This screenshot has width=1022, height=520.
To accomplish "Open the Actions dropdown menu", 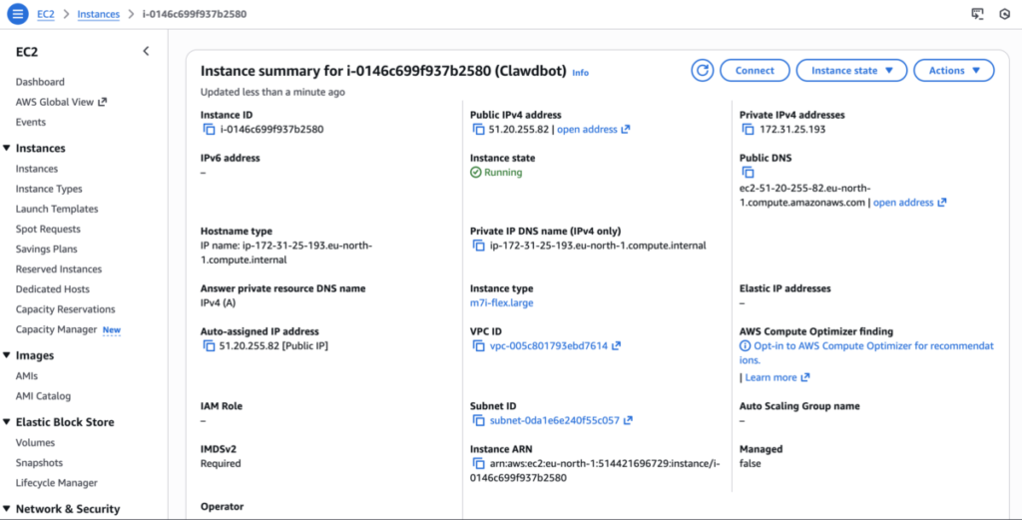I will tap(953, 71).
